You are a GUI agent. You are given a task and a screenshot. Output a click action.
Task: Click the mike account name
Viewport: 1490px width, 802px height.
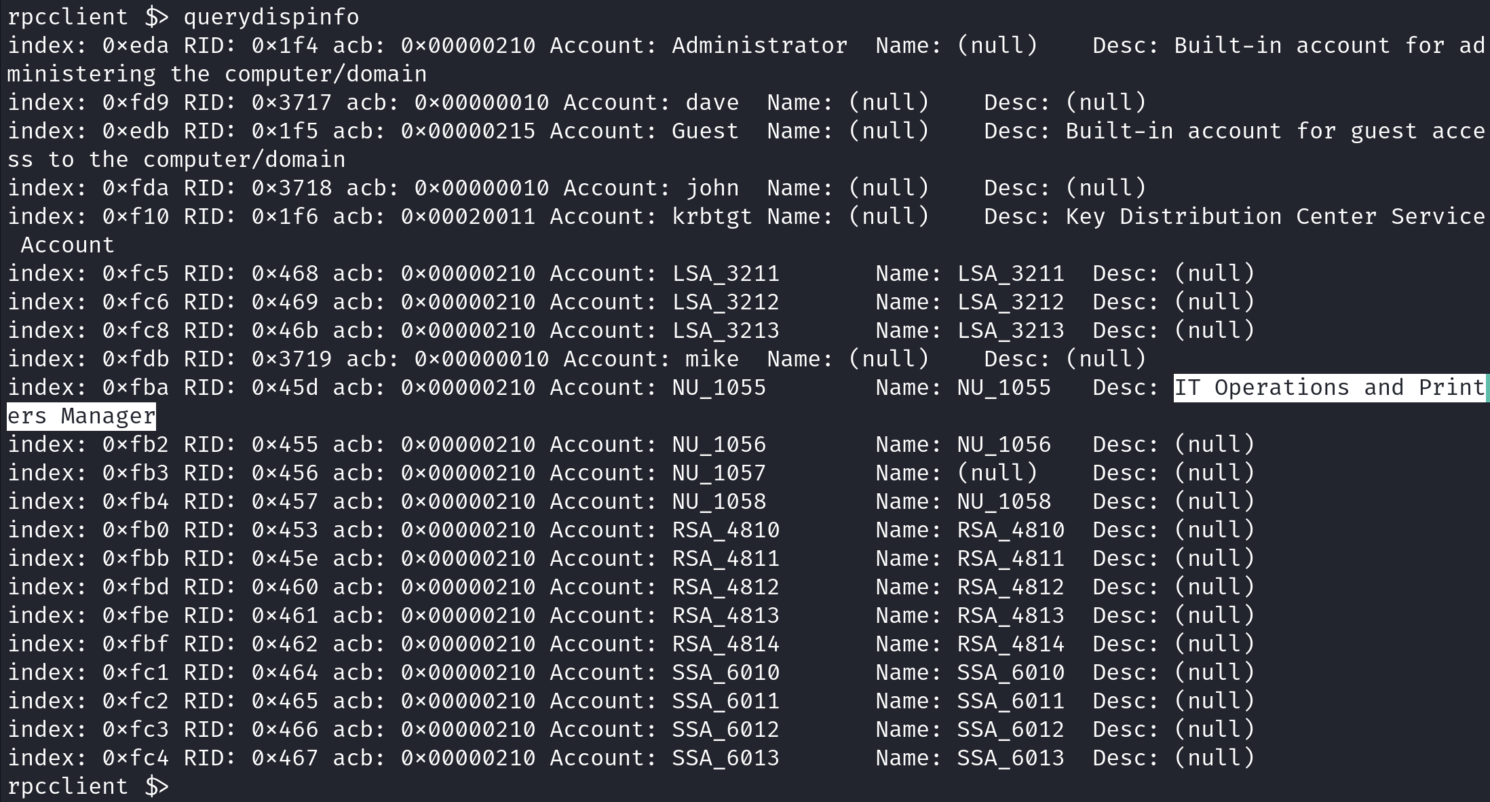tap(712, 359)
